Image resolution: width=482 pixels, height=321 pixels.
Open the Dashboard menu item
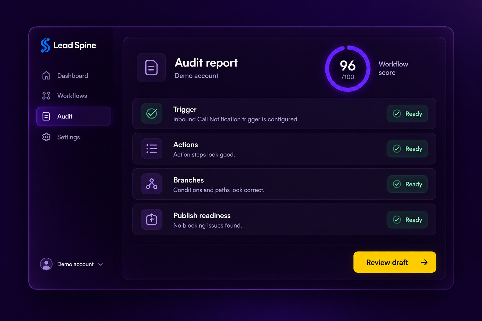(x=74, y=76)
